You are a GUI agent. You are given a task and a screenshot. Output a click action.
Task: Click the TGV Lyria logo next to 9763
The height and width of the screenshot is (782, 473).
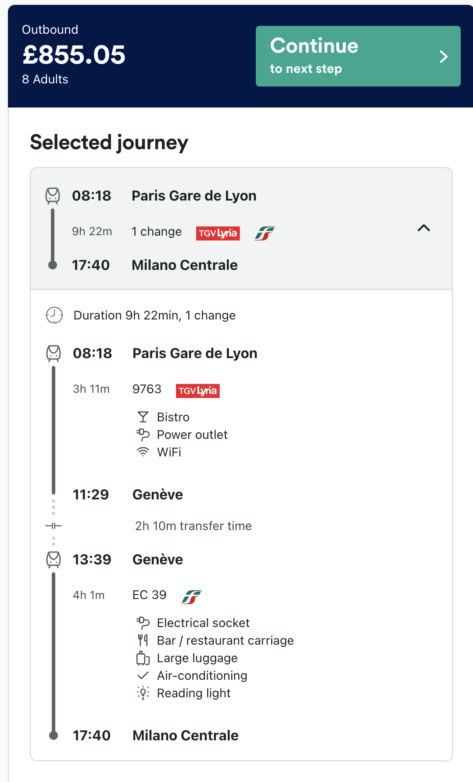point(198,391)
